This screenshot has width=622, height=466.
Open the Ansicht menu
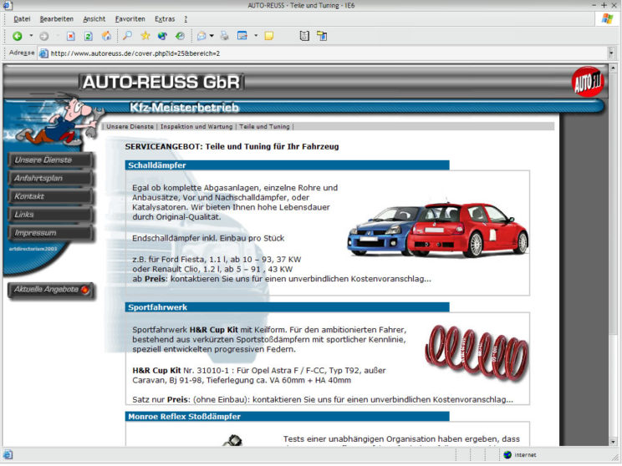[94, 19]
